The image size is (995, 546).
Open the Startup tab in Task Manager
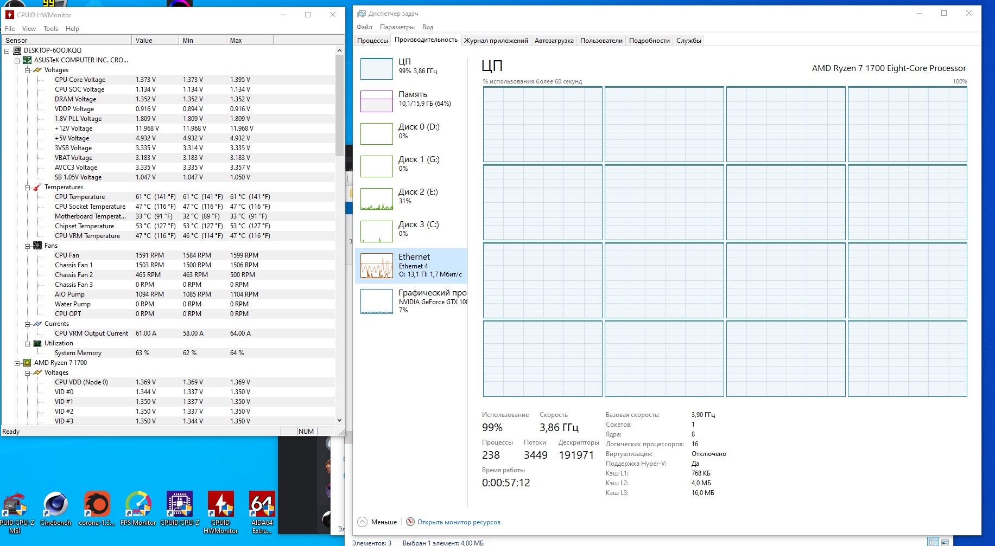tap(554, 41)
